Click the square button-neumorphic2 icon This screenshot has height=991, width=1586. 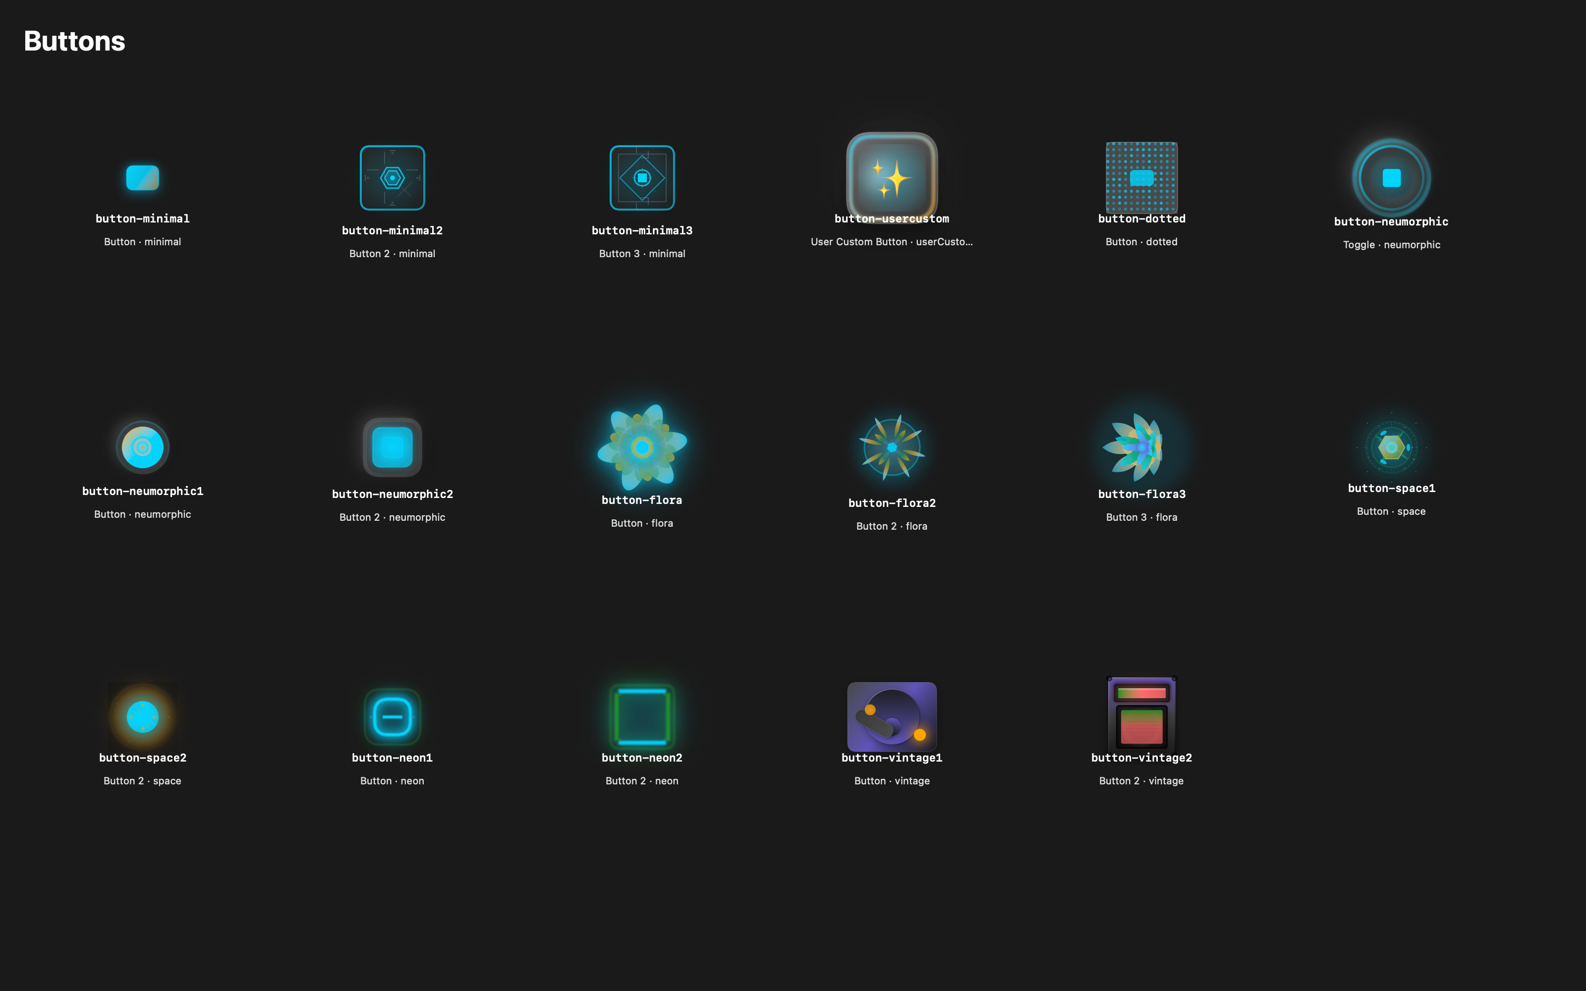tap(392, 447)
